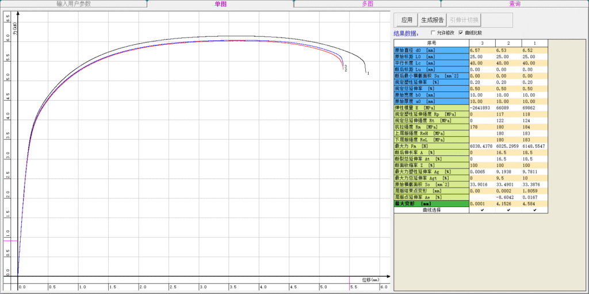Viewport: 589px width, 294px height.
Task: Select the 原始直径 d0 row label
Action: (431, 51)
